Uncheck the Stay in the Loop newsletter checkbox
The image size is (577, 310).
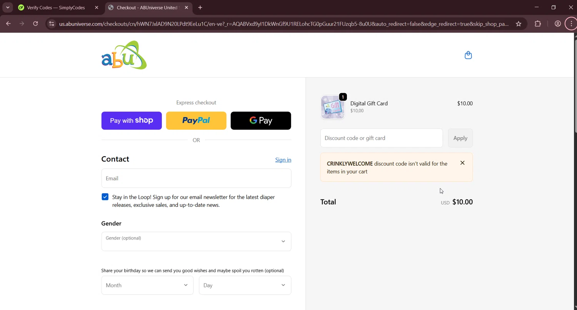[x=105, y=197]
